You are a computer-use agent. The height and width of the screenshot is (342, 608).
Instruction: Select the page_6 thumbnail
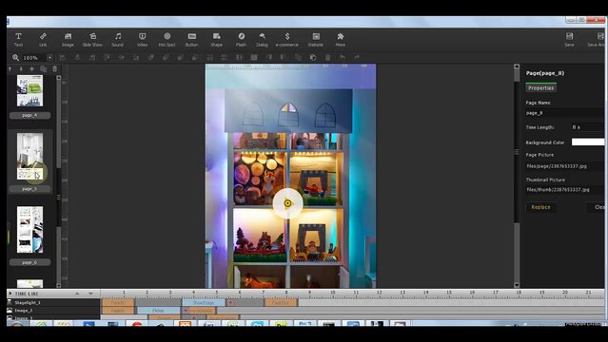click(29, 230)
